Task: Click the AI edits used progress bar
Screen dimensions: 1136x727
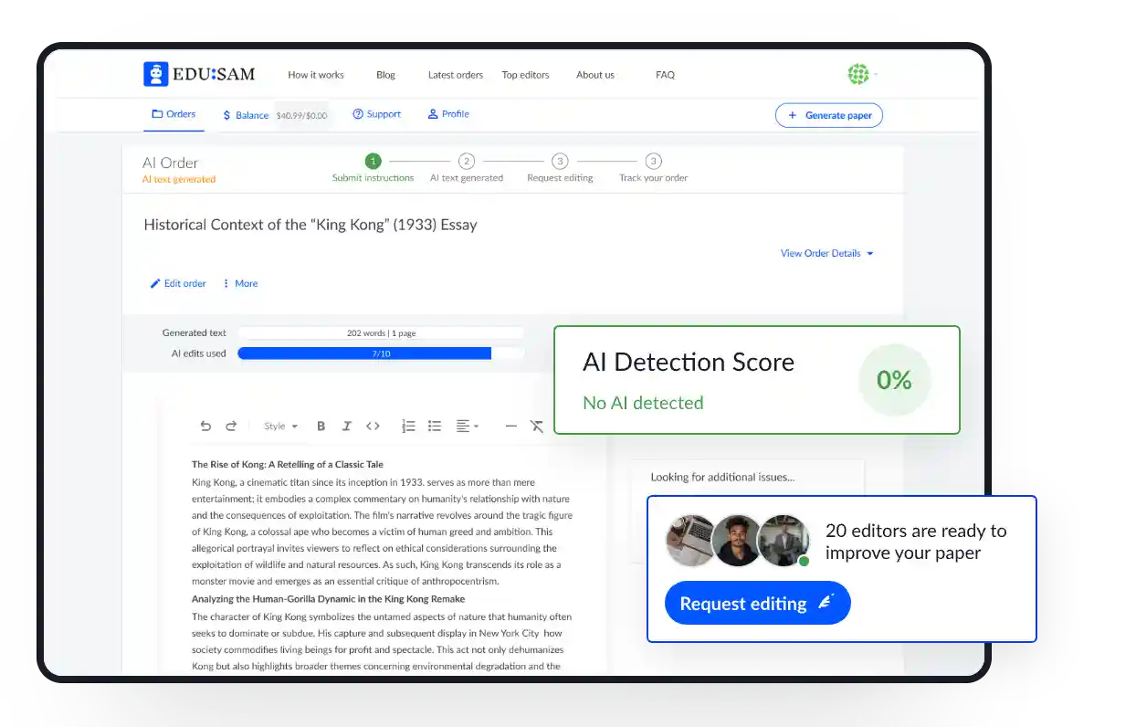Action: [380, 353]
